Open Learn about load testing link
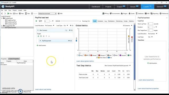 pyautogui.click(x=43, y=89)
